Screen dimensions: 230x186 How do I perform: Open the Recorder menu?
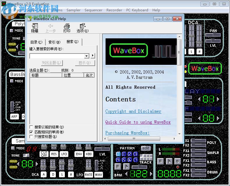pos(114,10)
